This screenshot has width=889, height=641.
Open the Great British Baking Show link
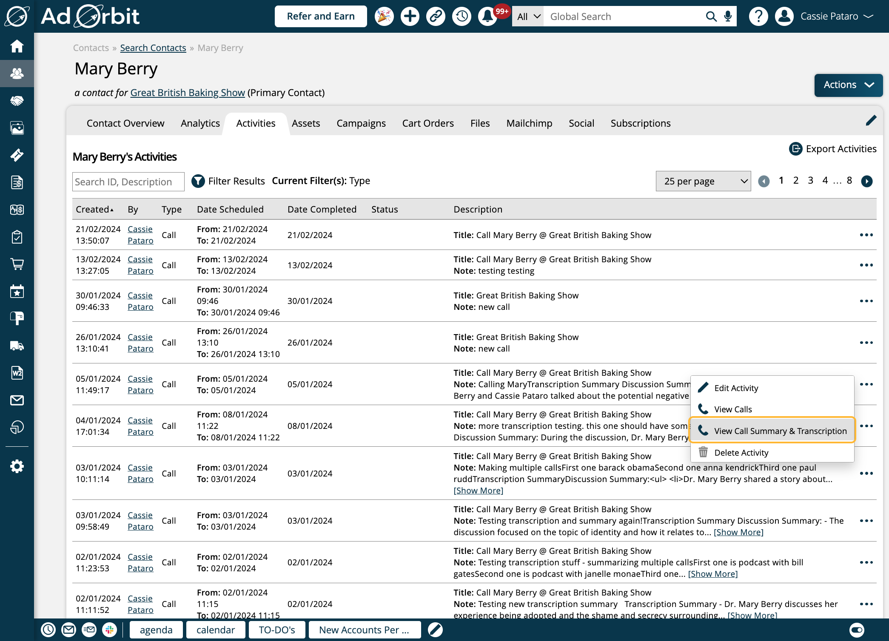[188, 93]
